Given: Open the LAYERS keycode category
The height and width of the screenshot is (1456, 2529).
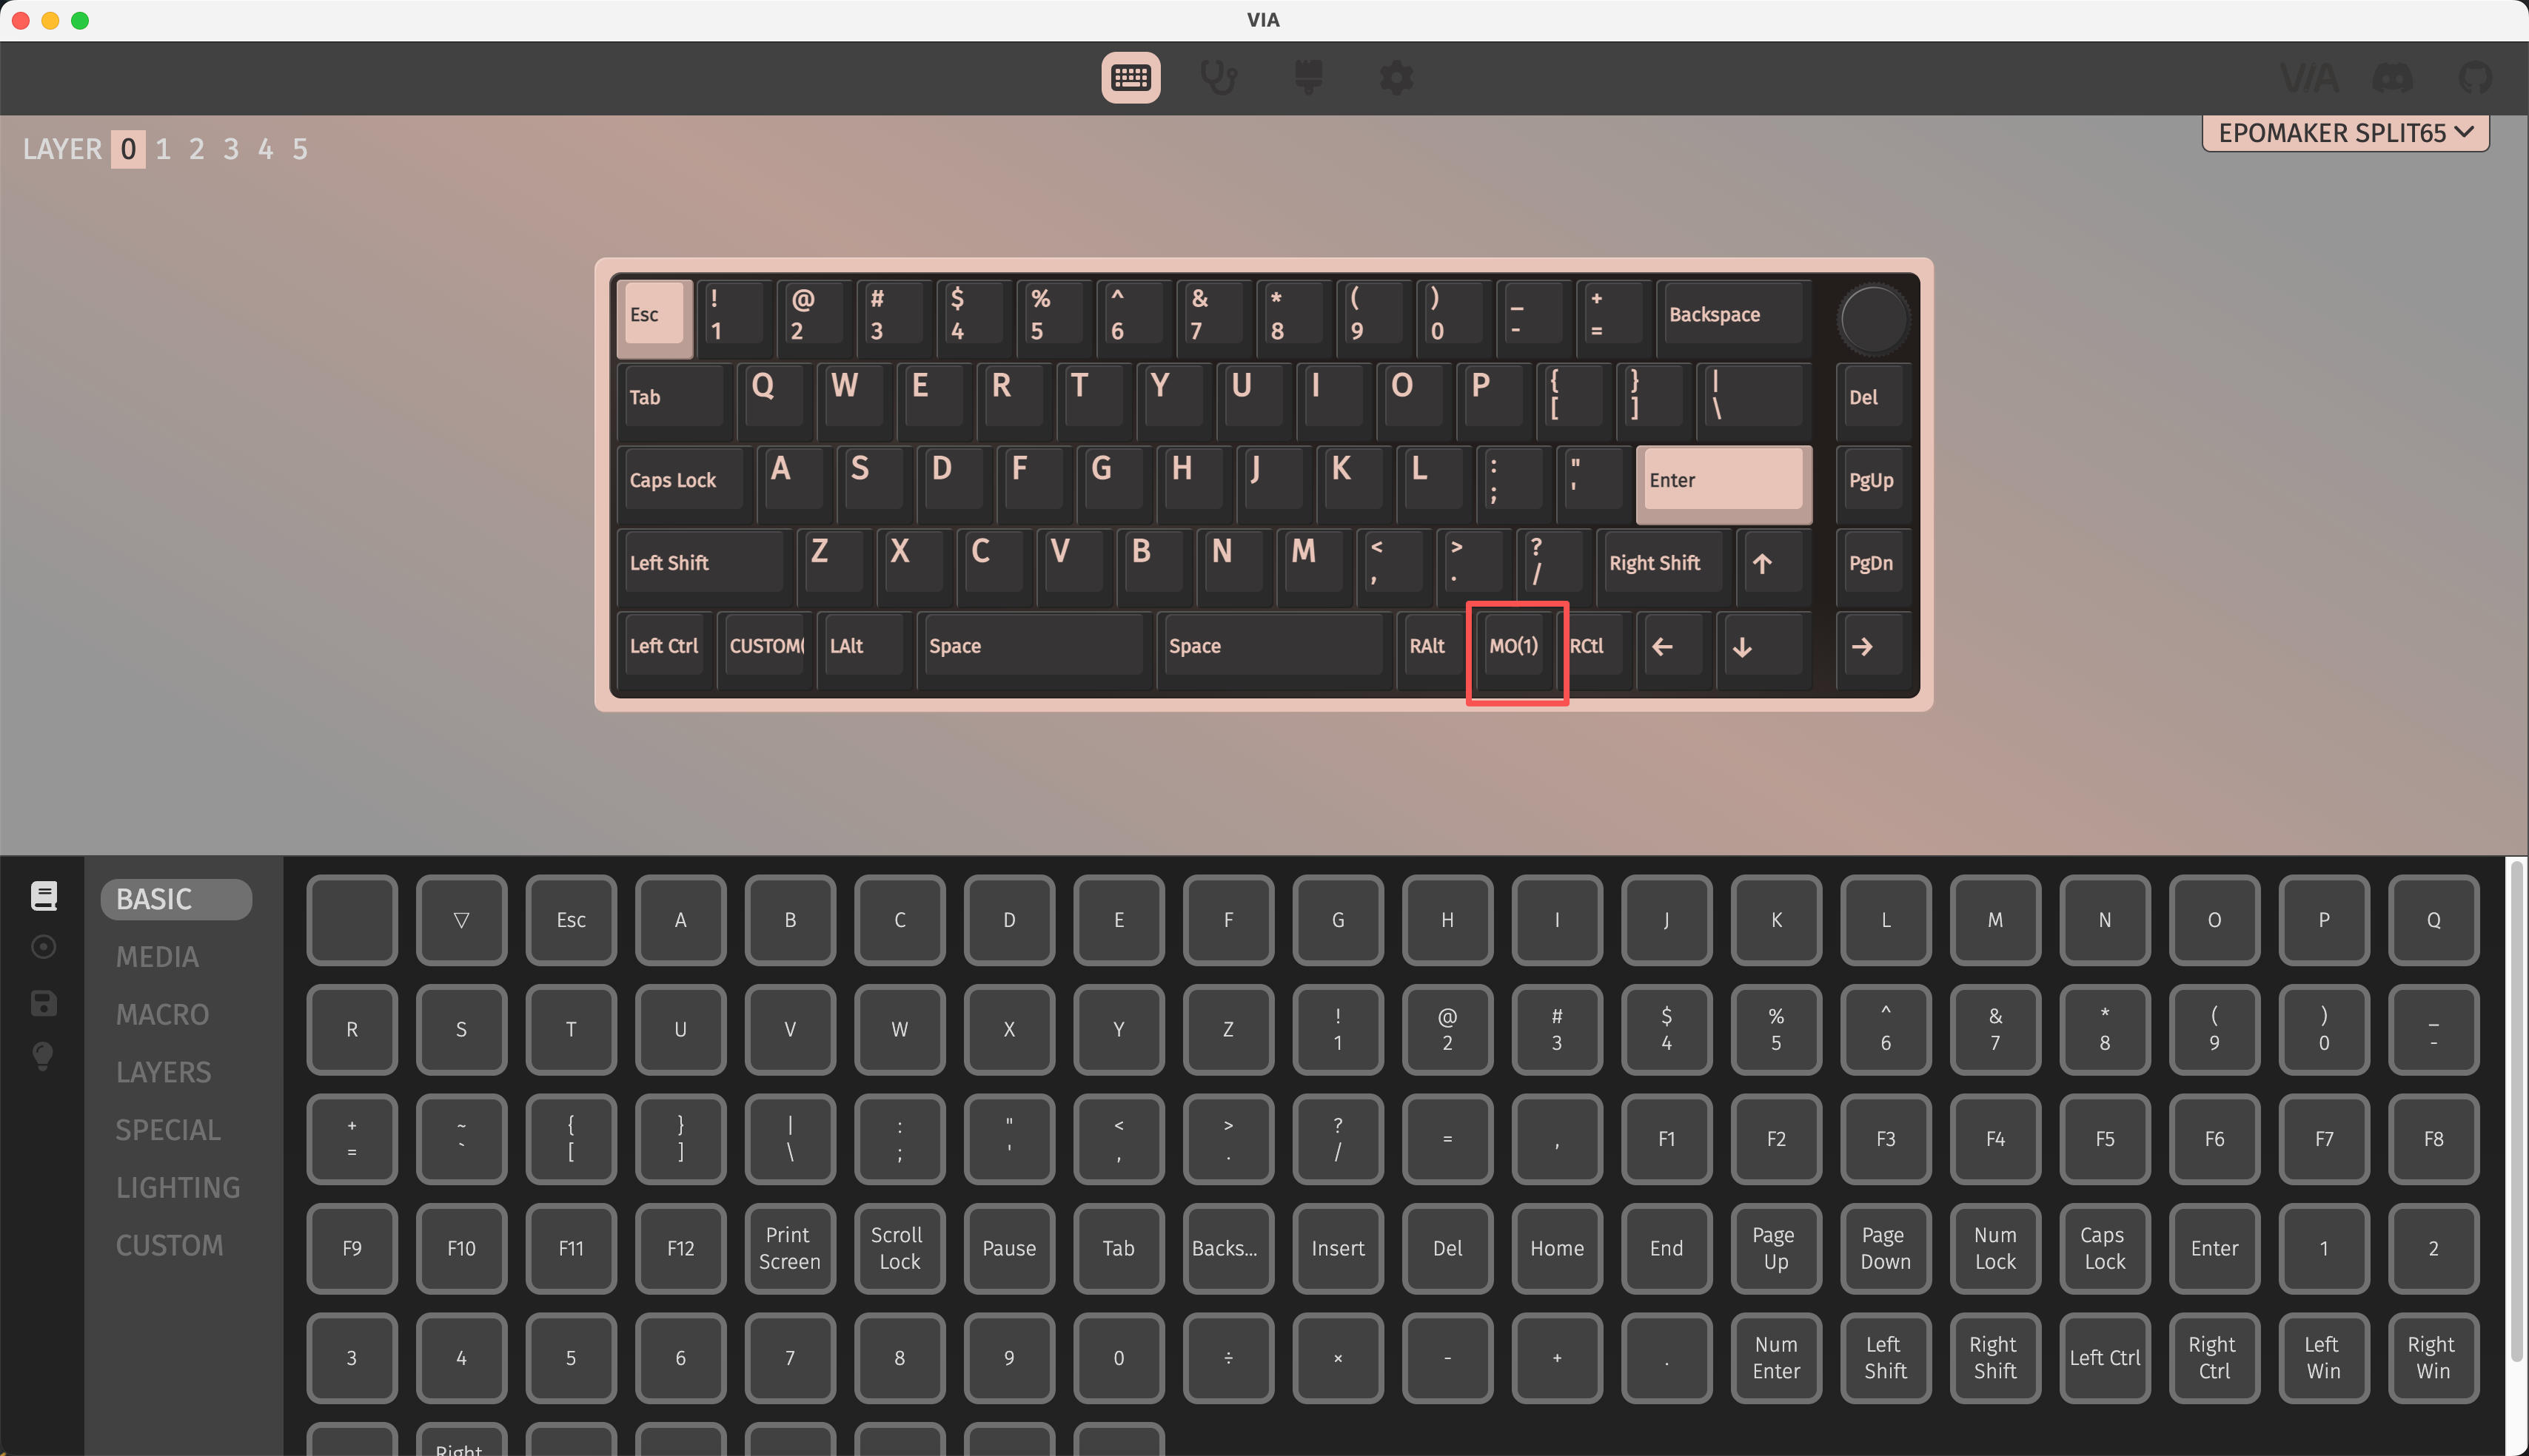Looking at the screenshot, I should pyautogui.click(x=163, y=1072).
